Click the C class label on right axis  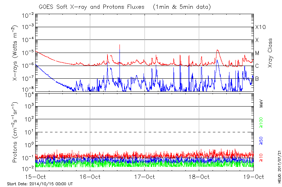coord(257,66)
